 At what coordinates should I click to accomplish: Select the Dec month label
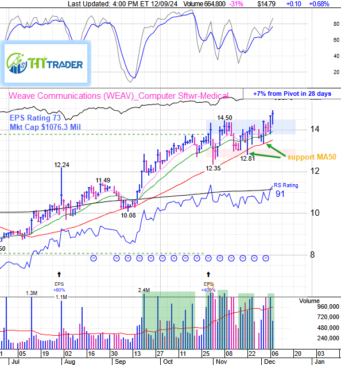click(x=270, y=362)
